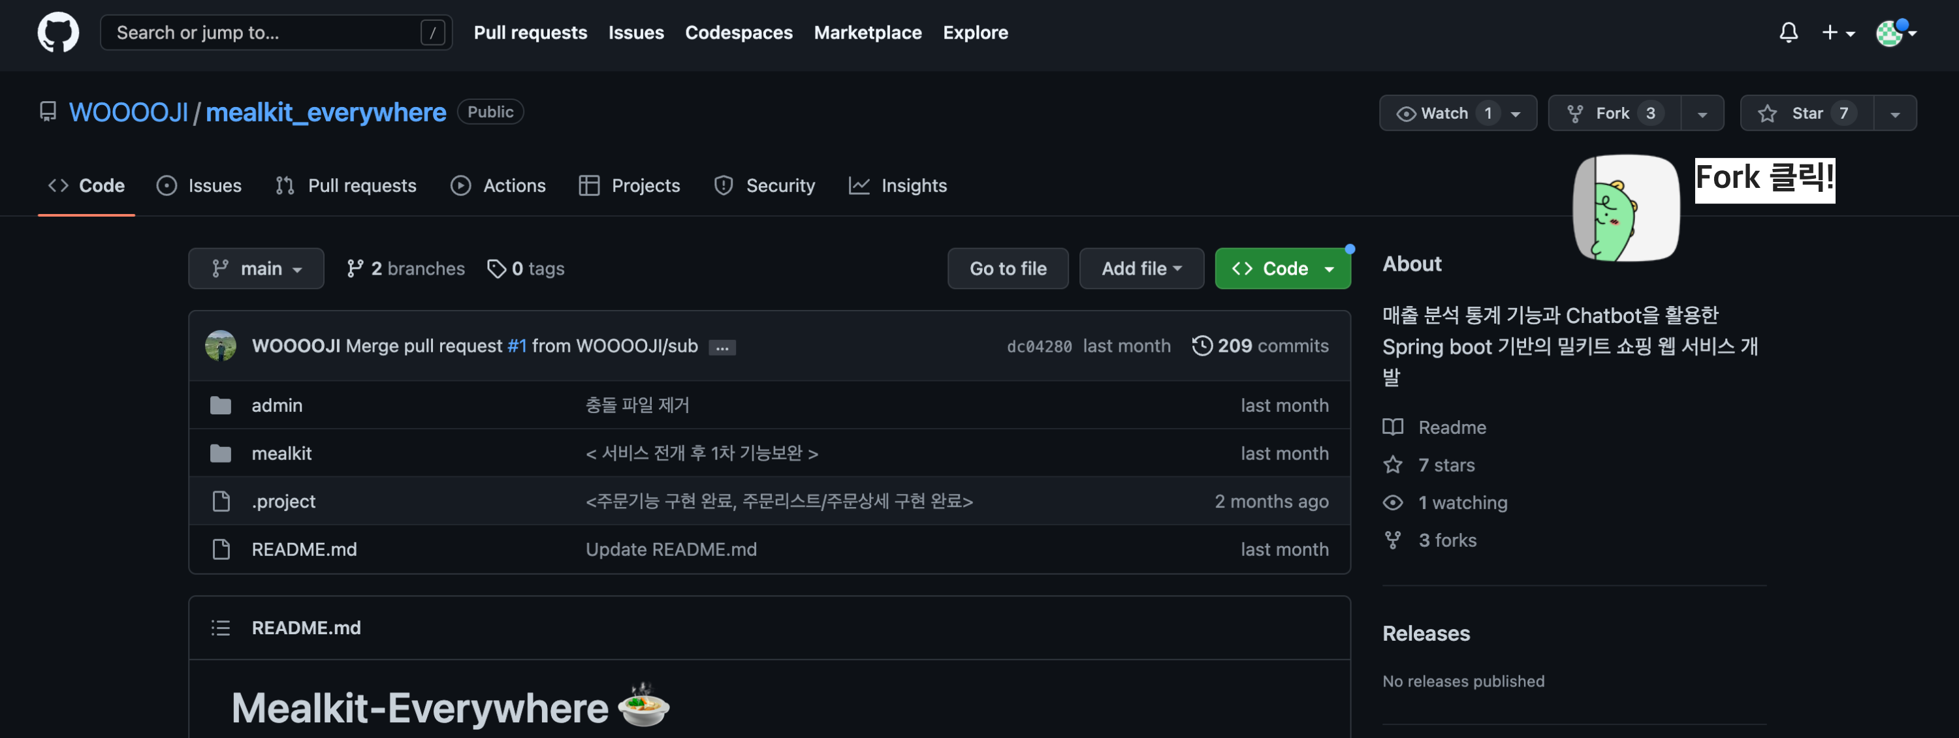The width and height of the screenshot is (1959, 738).
Task: Expand the commit message ellipsis
Action: pyautogui.click(x=722, y=348)
